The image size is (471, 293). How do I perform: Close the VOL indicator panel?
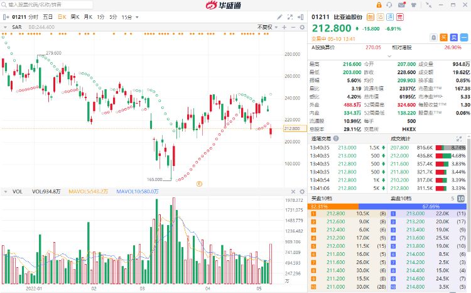(x=293, y=192)
